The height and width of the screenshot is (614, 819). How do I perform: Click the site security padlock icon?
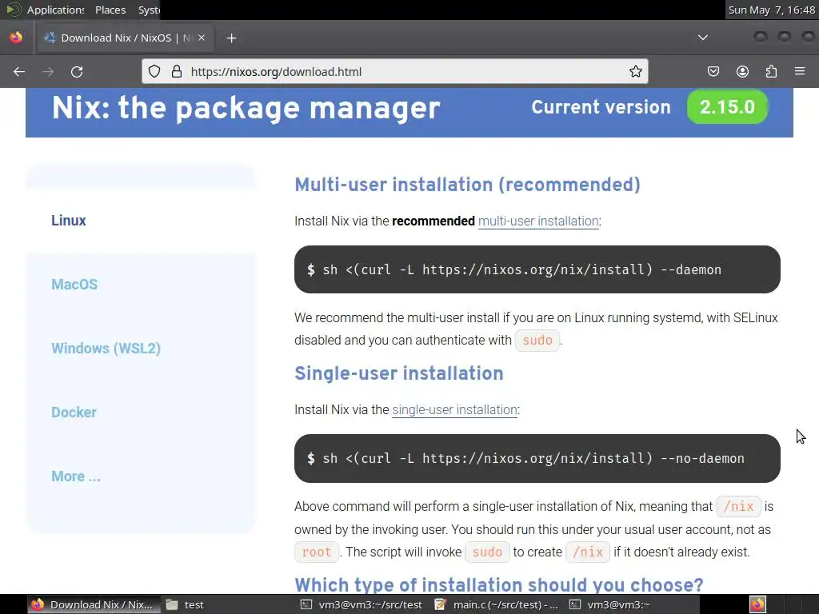pyautogui.click(x=177, y=71)
